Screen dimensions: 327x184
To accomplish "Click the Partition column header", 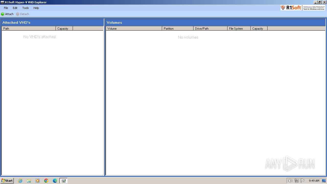I will (178, 28).
